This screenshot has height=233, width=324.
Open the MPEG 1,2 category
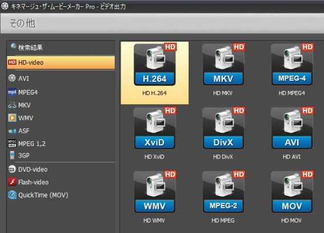tap(61, 144)
